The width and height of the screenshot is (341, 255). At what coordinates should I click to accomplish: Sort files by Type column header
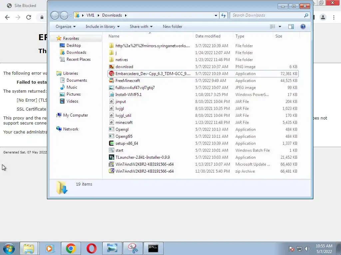pyautogui.click(x=253, y=36)
